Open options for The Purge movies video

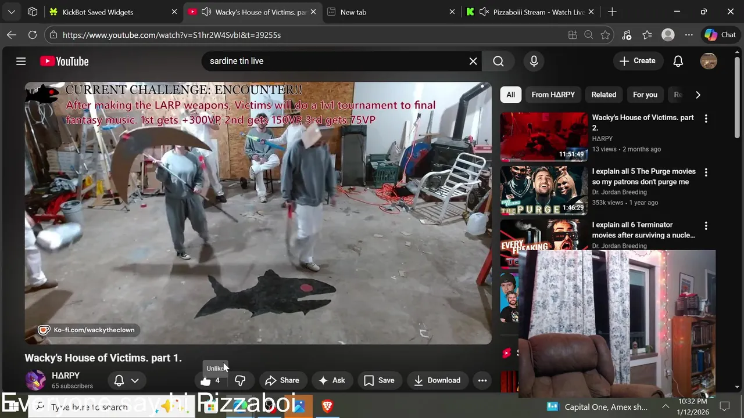(x=706, y=172)
